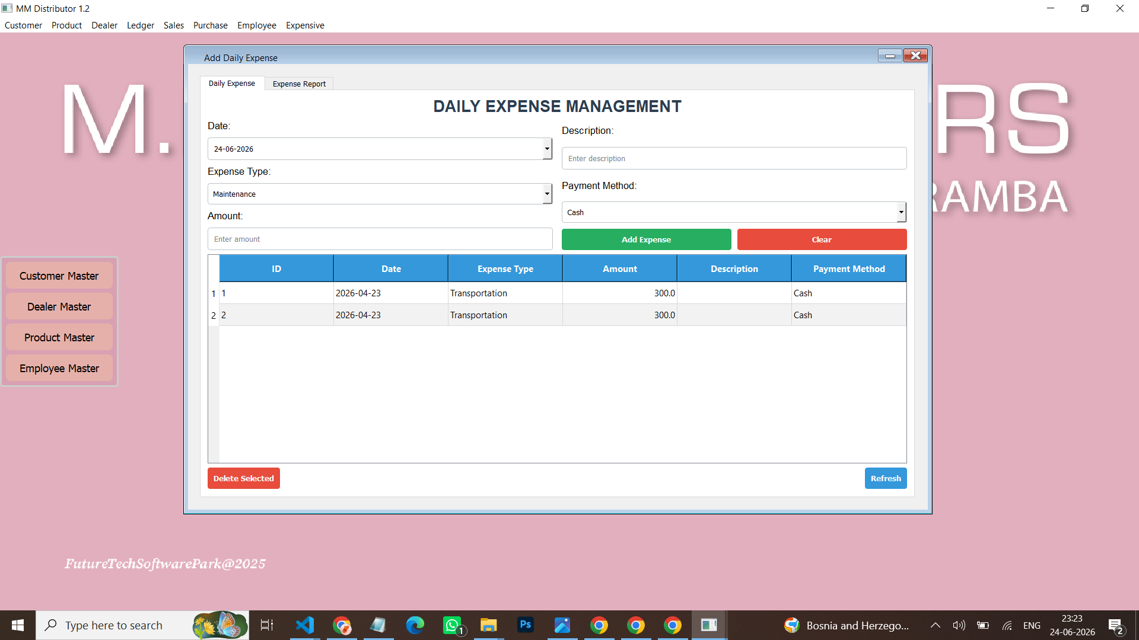
Task: Open Photoshop from taskbar
Action: point(525,625)
